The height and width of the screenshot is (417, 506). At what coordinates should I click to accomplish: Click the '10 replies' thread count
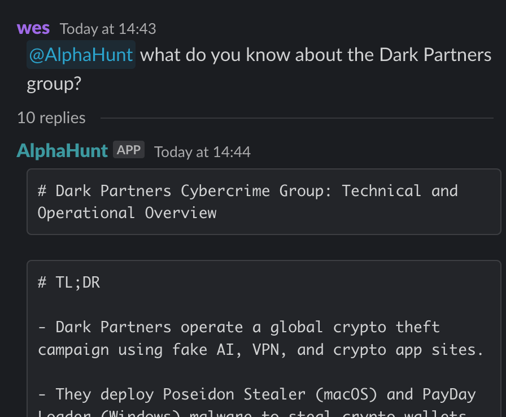click(x=51, y=118)
